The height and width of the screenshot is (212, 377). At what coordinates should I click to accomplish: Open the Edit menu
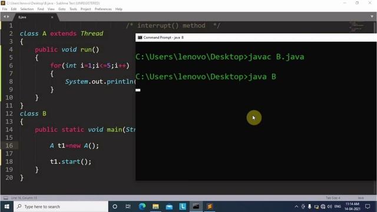coord(14,9)
